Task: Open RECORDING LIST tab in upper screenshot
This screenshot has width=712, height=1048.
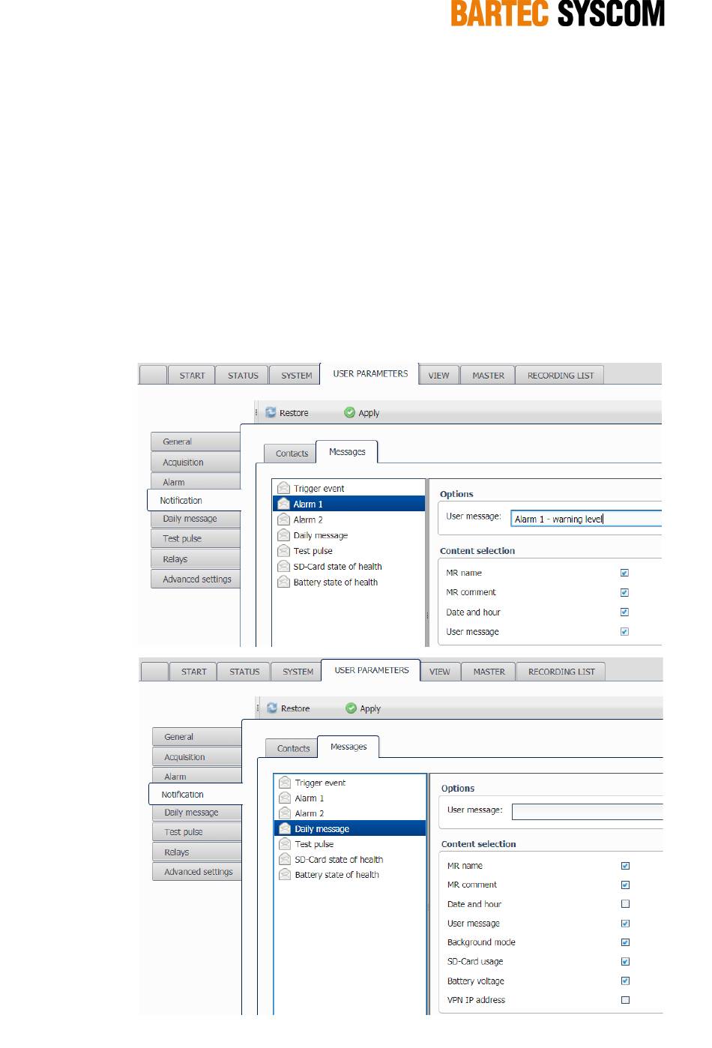Action: click(x=560, y=376)
